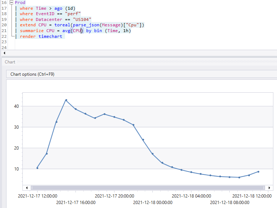Click 'Message' column in parse_json
The width and height of the screenshot is (277, 208).
(111, 25)
